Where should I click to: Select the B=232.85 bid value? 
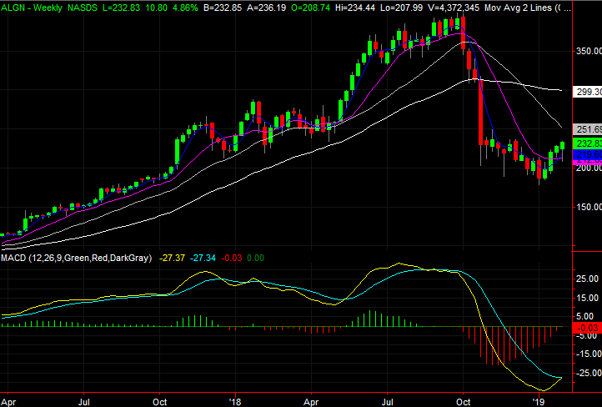[x=223, y=8]
